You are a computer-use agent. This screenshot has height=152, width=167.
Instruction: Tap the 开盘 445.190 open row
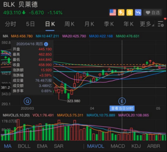pyautogui.click(x=32, y=49)
